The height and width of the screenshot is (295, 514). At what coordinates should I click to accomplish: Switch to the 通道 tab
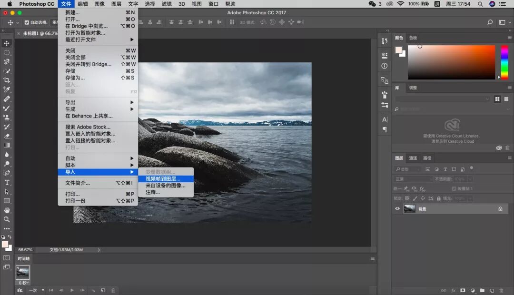[413, 158]
